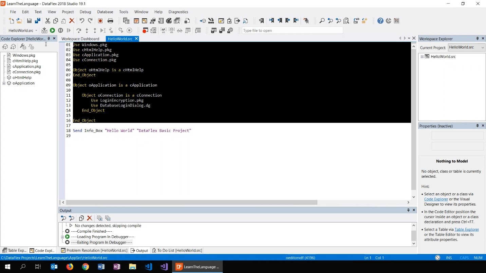Click the Compile project icon

[x=44, y=31]
